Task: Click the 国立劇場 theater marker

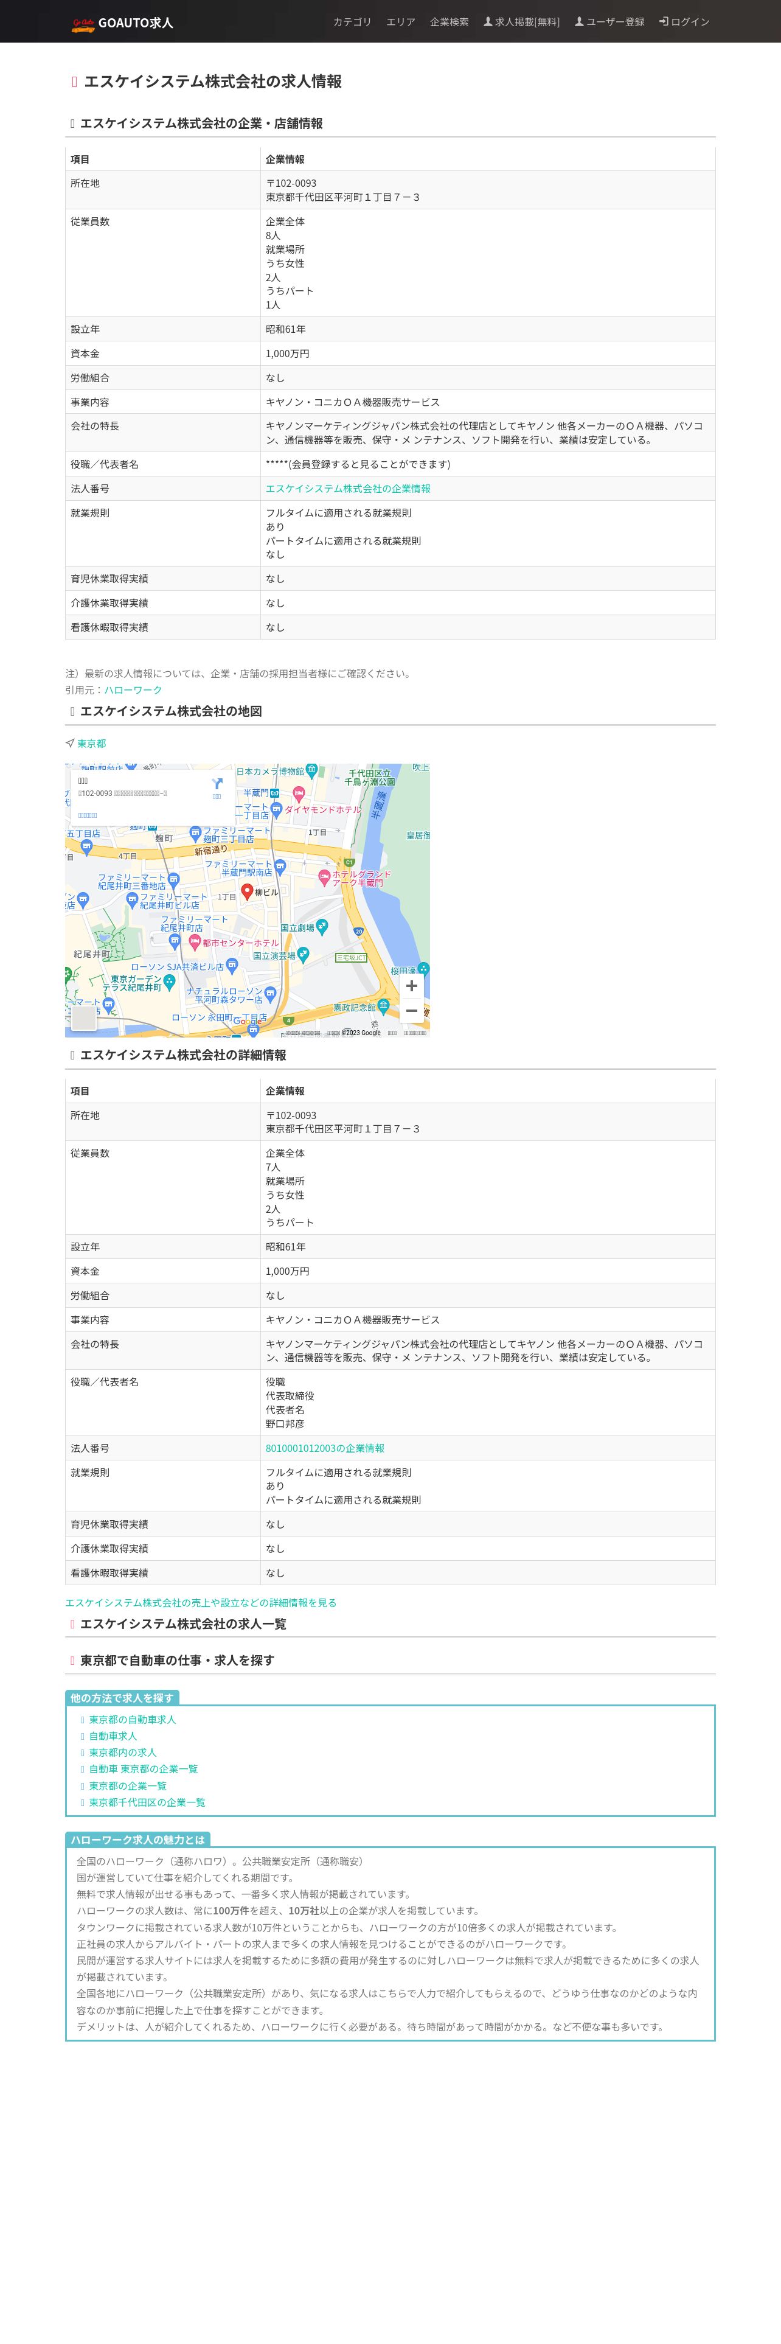Action: (322, 927)
